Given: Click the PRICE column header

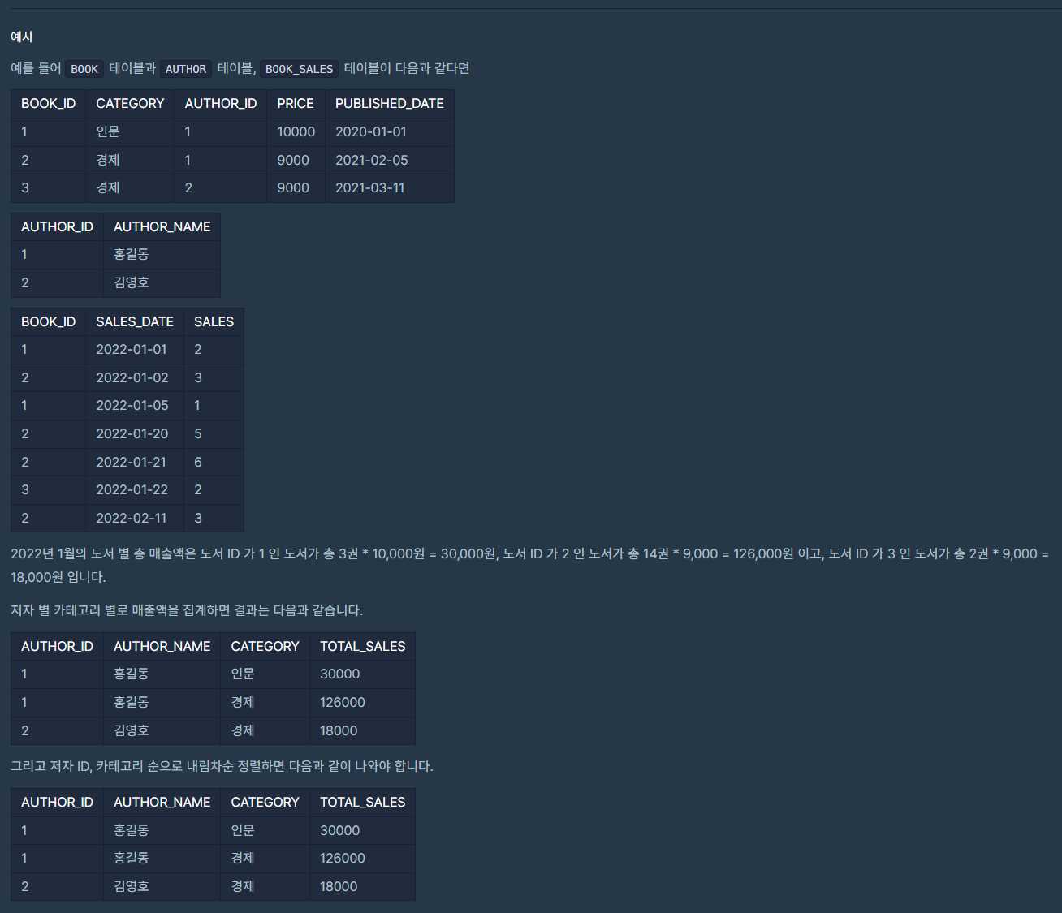Looking at the screenshot, I should 295,103.
